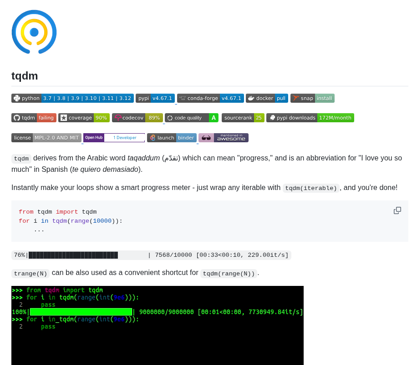
Task: Click the tqdm heading
Action: tap(25, 76)
